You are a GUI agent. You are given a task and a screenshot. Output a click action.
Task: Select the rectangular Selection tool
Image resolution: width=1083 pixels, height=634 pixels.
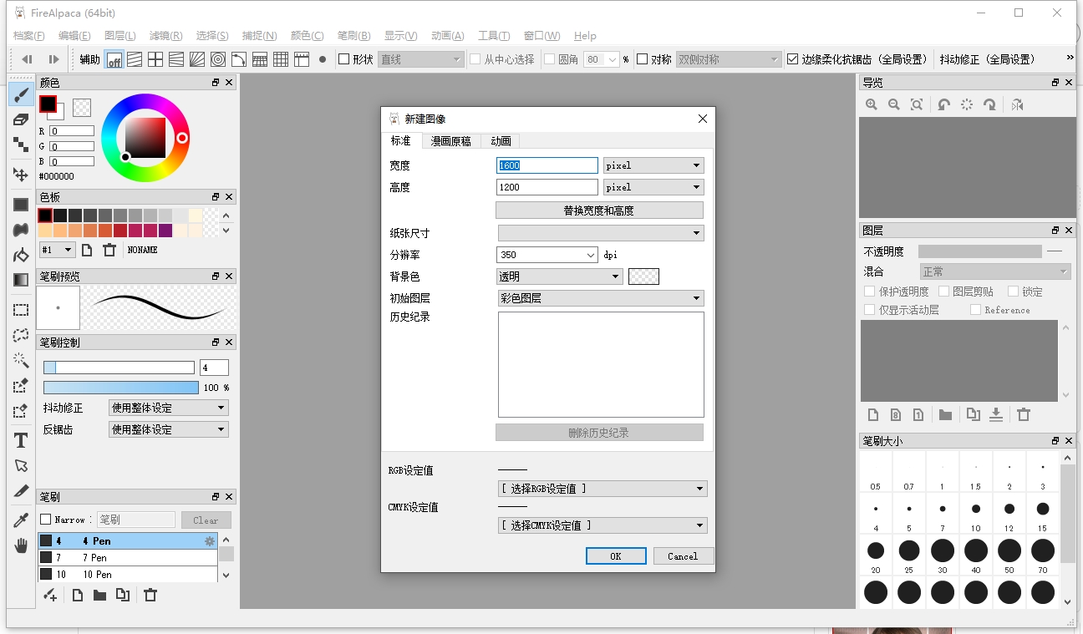tap(21, 310)
